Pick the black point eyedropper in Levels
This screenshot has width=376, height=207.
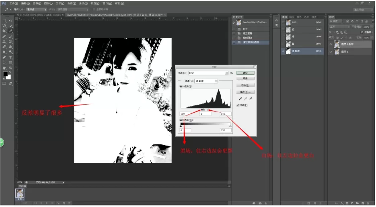pyautogui.click(x=240, y=99)
